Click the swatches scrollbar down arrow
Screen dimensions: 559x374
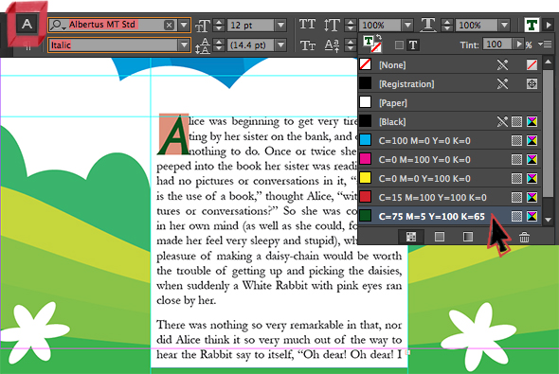[549, 220]
